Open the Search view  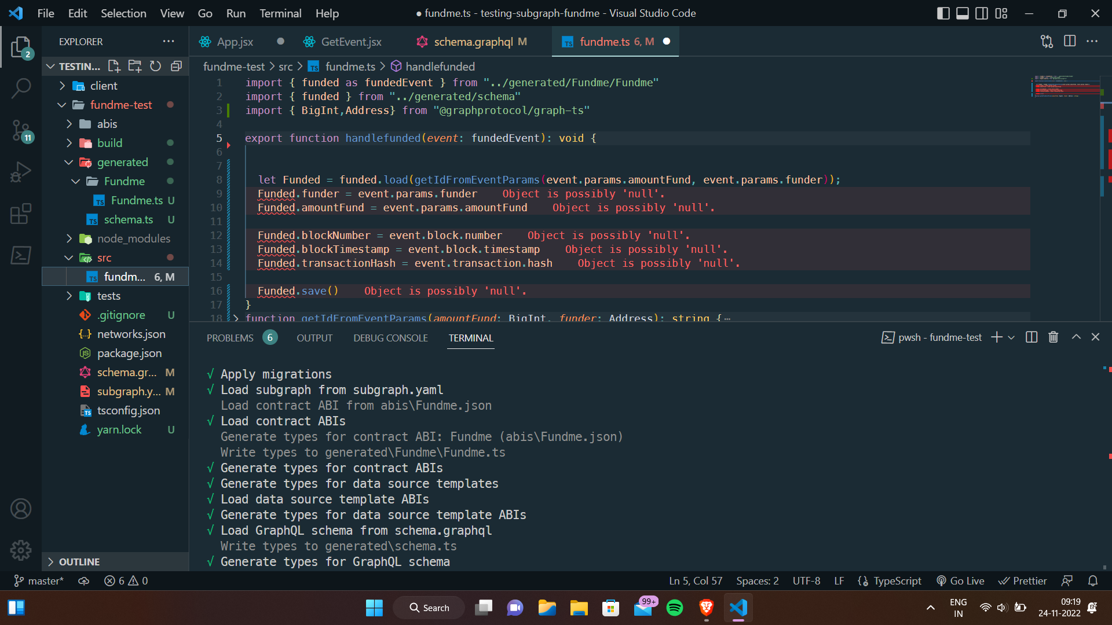point(21,88)
